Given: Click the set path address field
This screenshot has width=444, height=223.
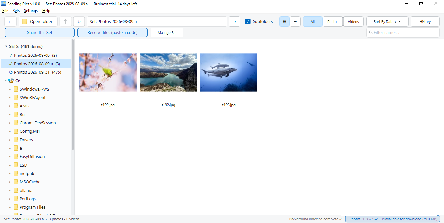Looking at the screenshot, I should (157, 22).
